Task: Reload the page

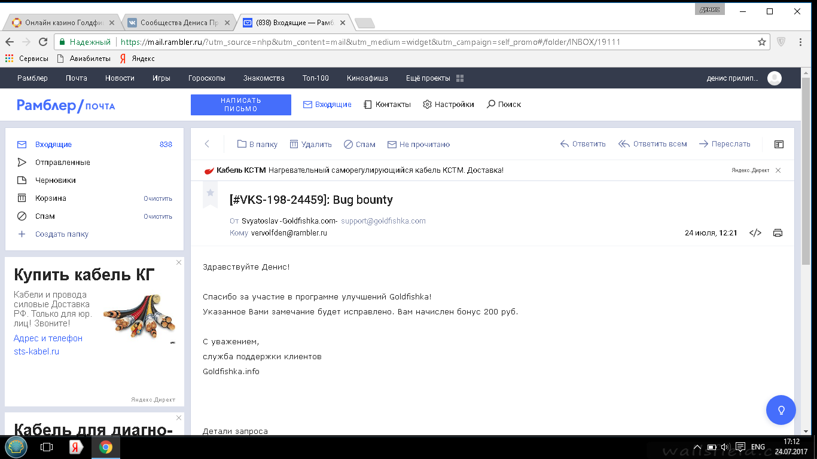Action: point(43,42)
